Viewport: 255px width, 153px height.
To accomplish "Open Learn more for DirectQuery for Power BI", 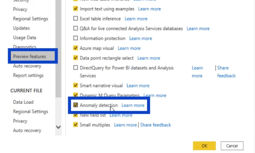I will click(x=197, y=72).
